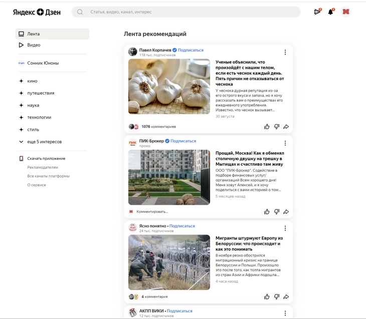
Task: Select Лента in the sidebar
Action: tap(52, 34)
